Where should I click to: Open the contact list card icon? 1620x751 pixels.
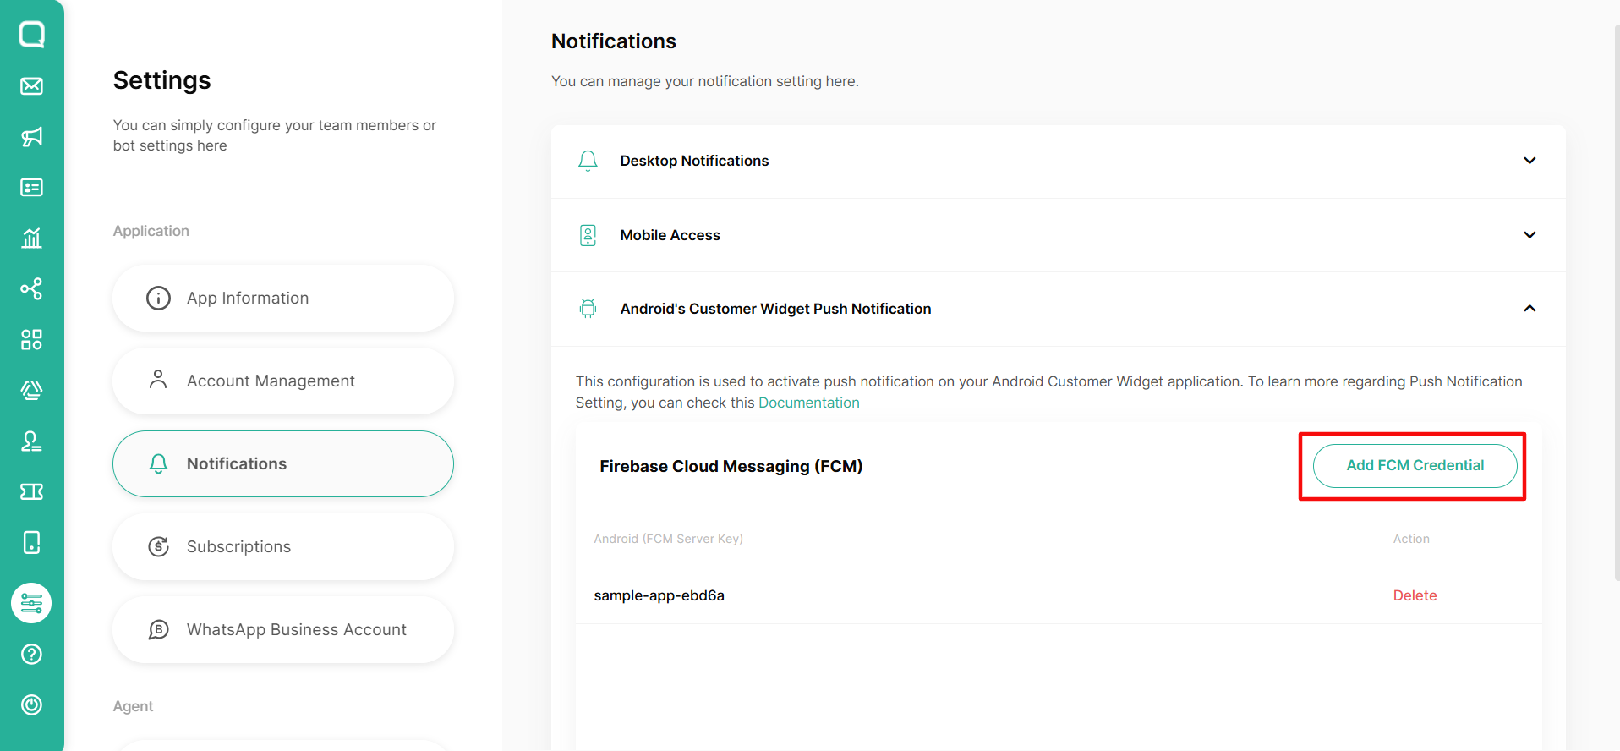(32, 188)
